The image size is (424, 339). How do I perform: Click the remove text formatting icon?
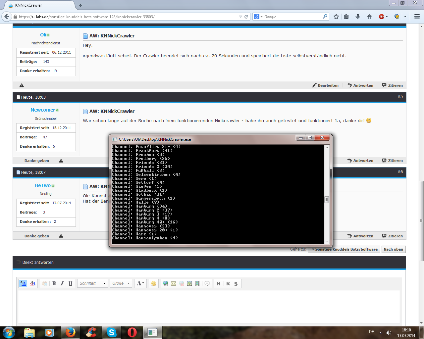(32, 283)
